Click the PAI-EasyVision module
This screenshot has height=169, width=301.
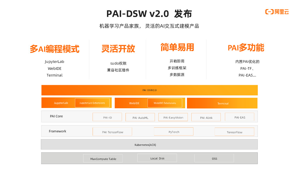click(x=173, y=117)
